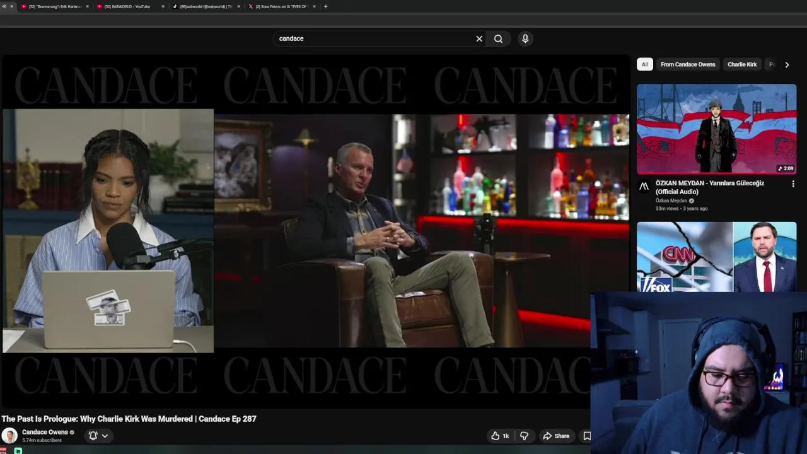Start voice search with the microphone icon
This screenshot has width=807, height=454.
tap(525, 38)
